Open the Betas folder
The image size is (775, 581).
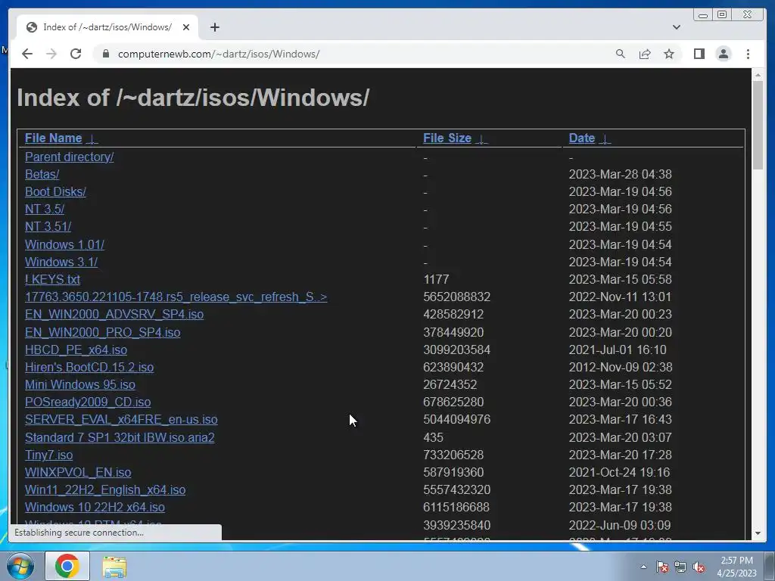42,175
